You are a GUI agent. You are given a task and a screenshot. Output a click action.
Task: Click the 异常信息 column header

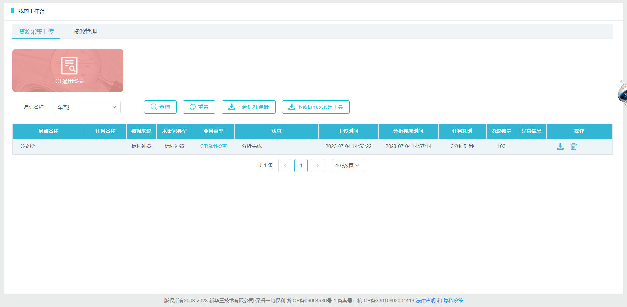(x=531, y=131)
